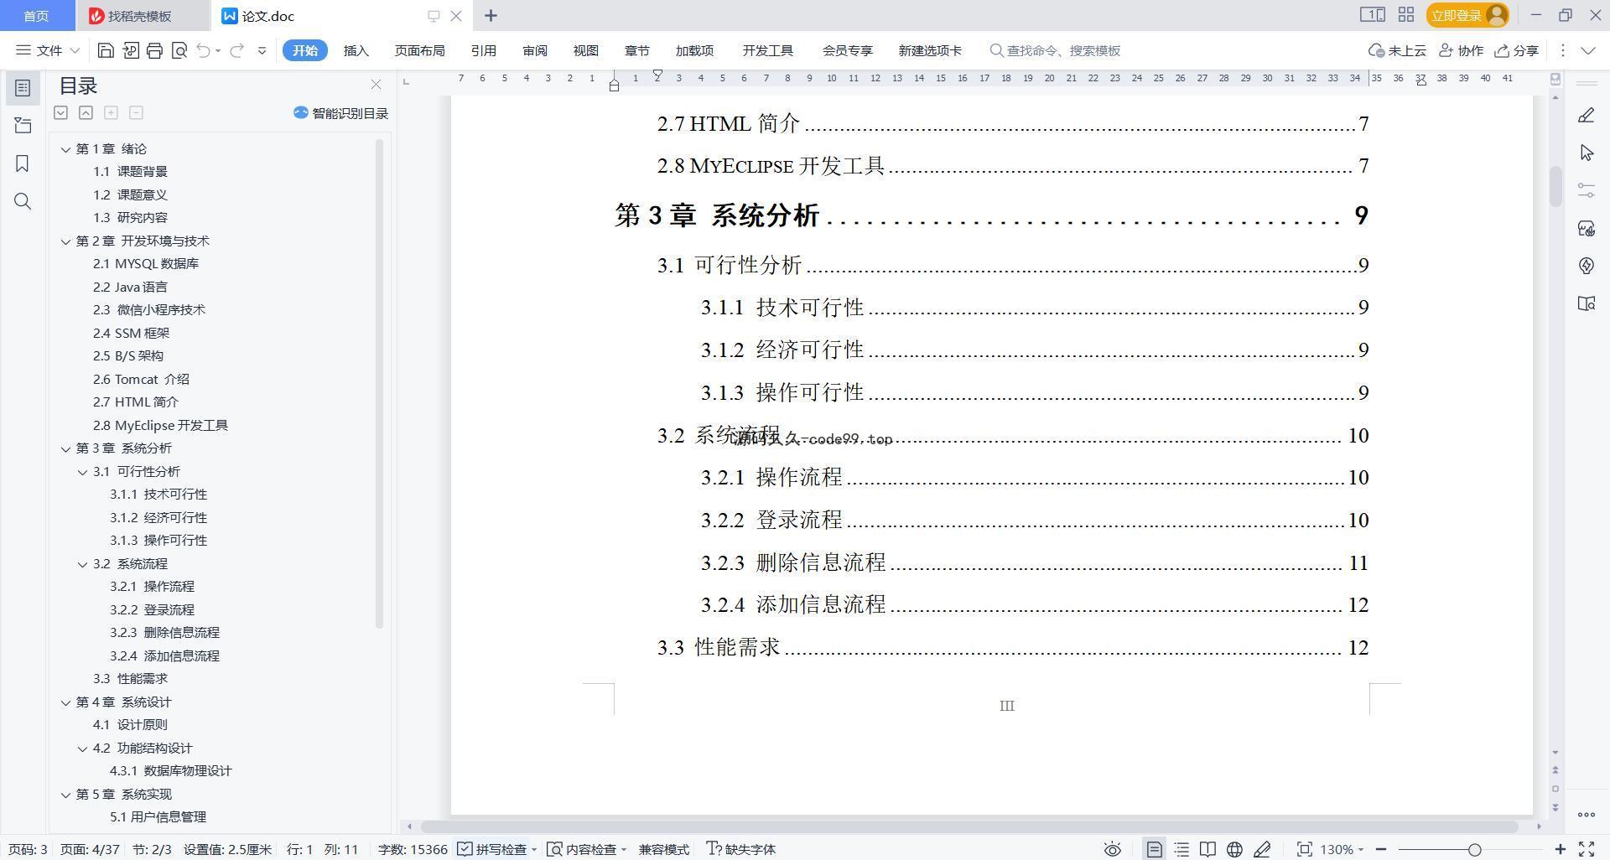The width and height of the screenshot is (1610, 860).
Task: Collapse 第3章 系统分析 node
Action: coord(65,448)
